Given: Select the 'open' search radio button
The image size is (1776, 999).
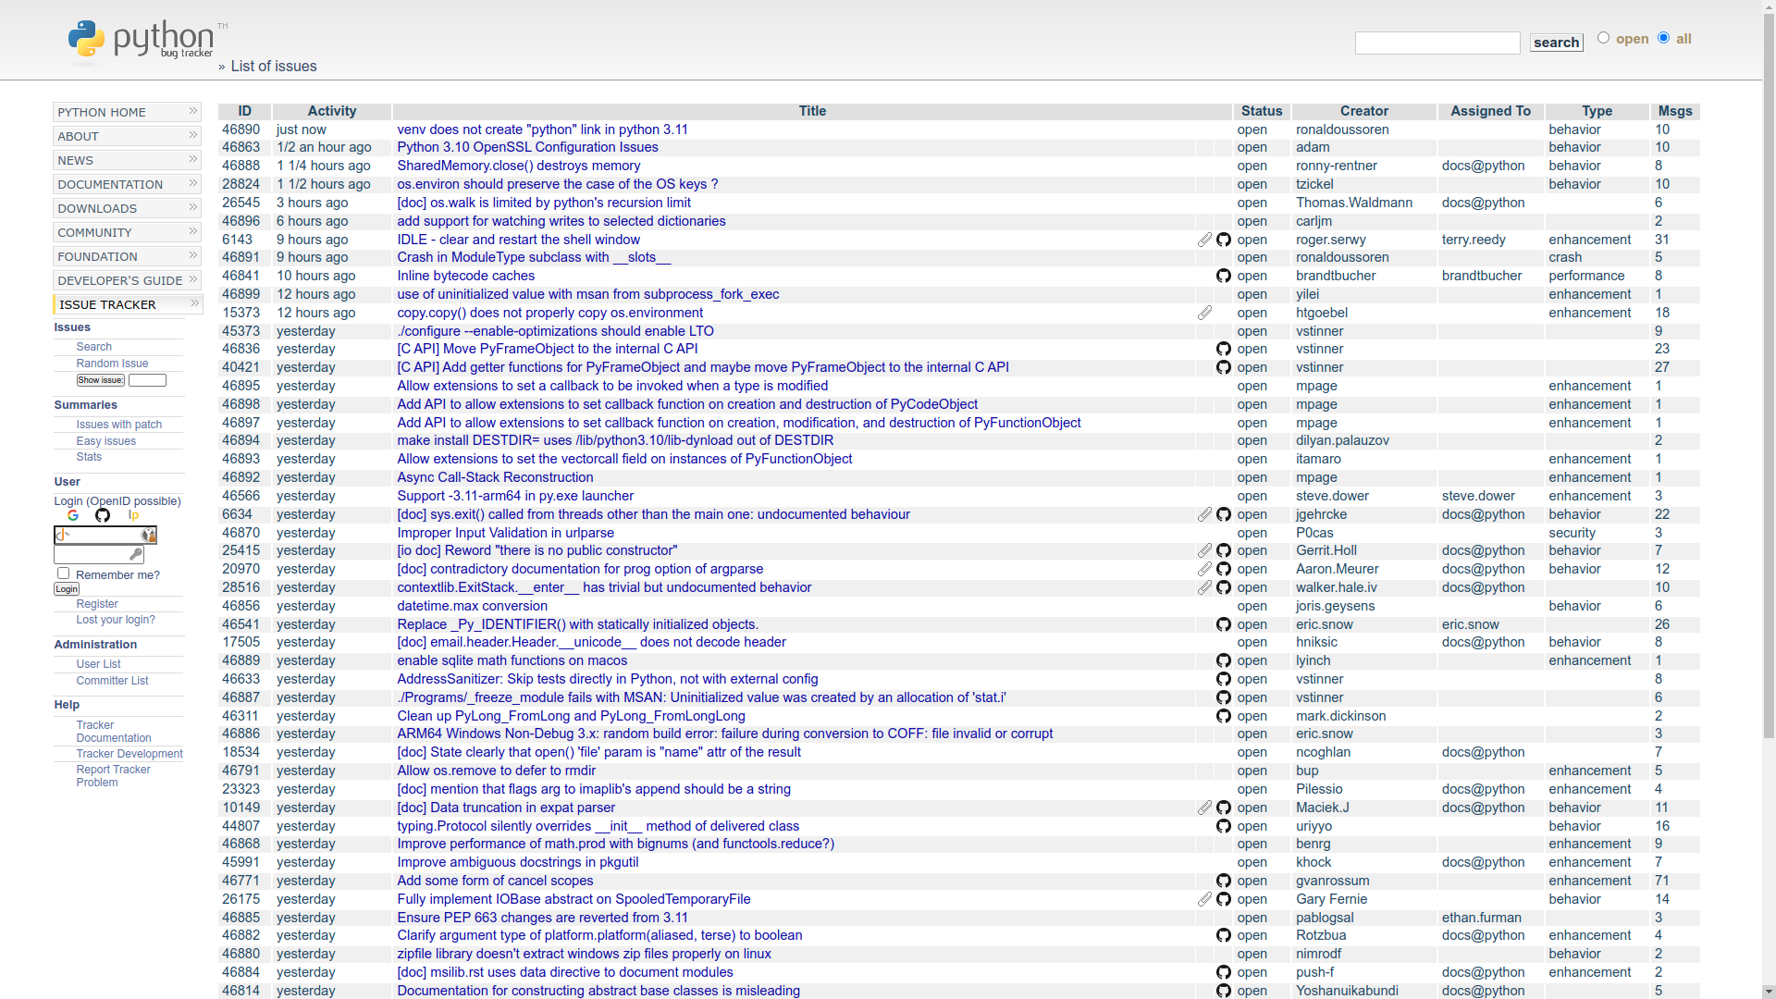Looking at the screenshot, I should click(1603, 38).
